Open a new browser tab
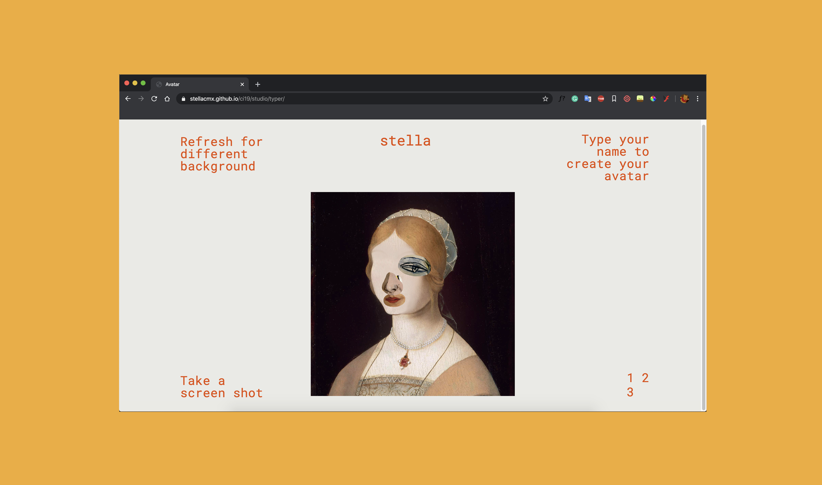 (258, 84)
